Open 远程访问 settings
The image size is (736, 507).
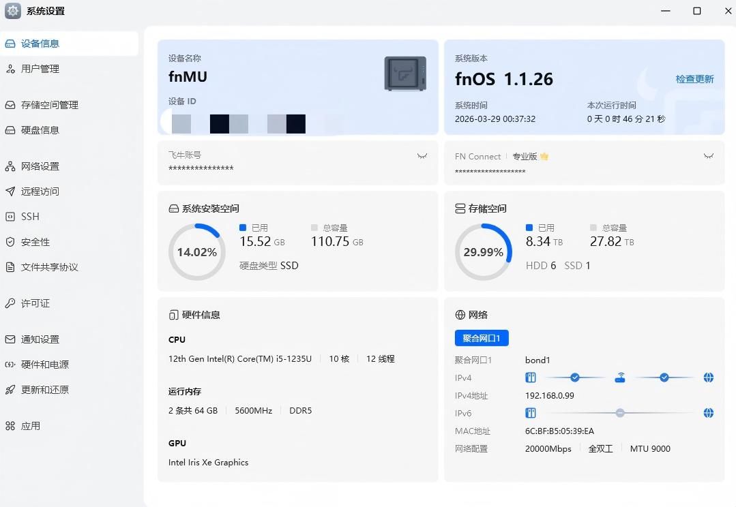tap(40, 191)
